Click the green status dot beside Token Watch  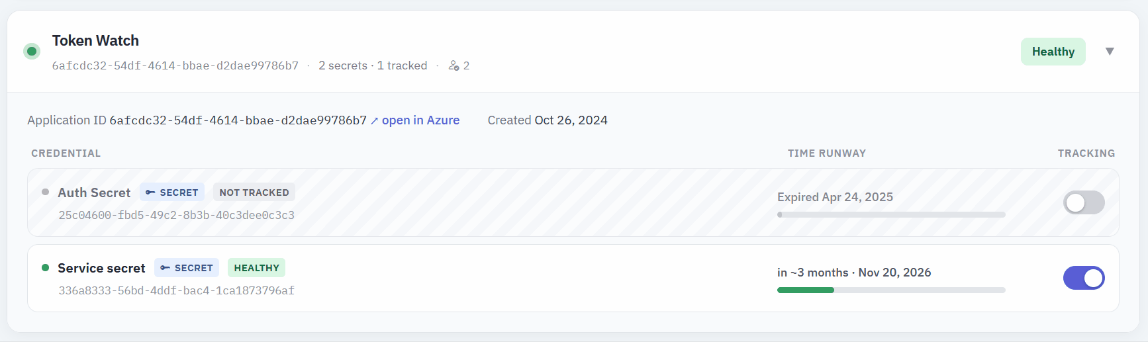[x=32, y=51]
